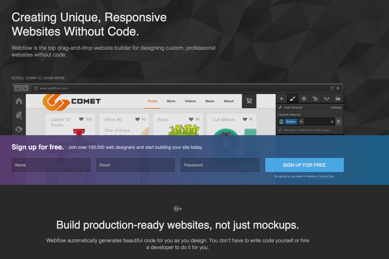
Task: Click the eye icon beside Affecting 3 elements
Action: [280, 130]
